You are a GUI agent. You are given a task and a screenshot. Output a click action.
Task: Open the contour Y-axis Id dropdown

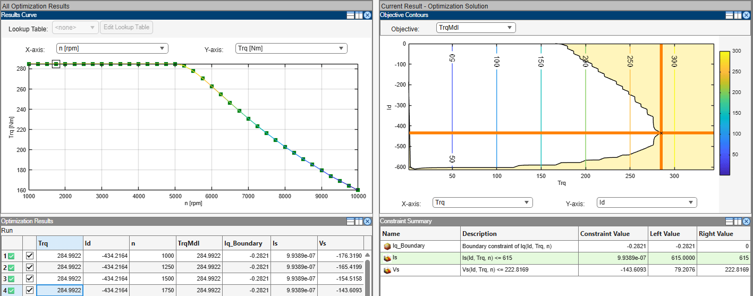(647, 202)
